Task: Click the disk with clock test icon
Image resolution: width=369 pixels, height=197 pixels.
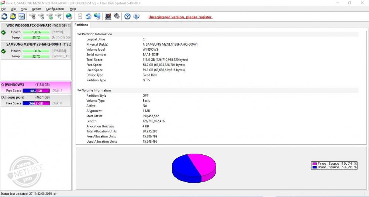Action: pos(41,17)
